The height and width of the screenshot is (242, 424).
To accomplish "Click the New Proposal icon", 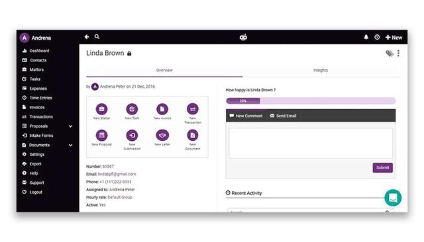I will (101, 135).
